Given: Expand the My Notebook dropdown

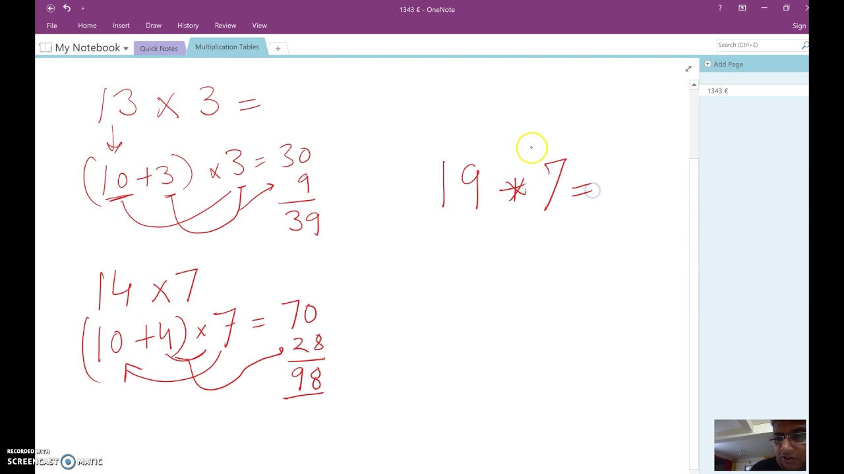Looking at the screenshot, I should pos(125,49).
